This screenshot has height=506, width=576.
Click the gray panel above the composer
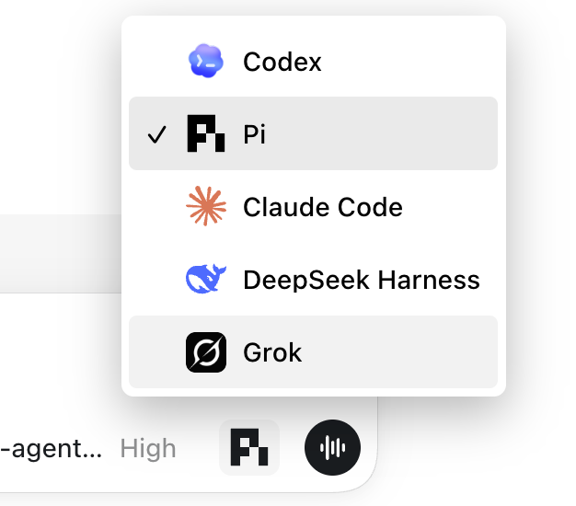pyautogui.click(x=61, y=253)
